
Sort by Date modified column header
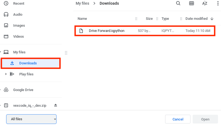coord(196,19)
